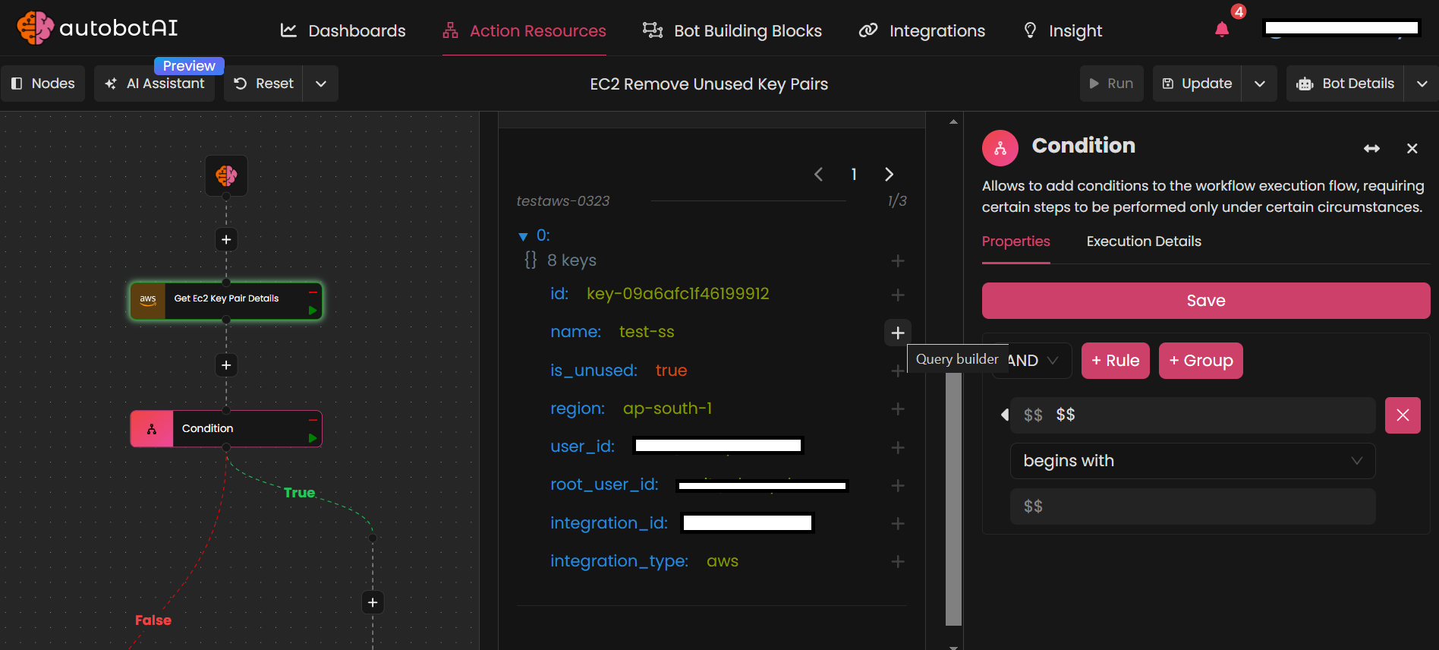Viewport: 1439px width, 650px height.
Task: Expand the Condition panel width
Action: pos(1371,149)
